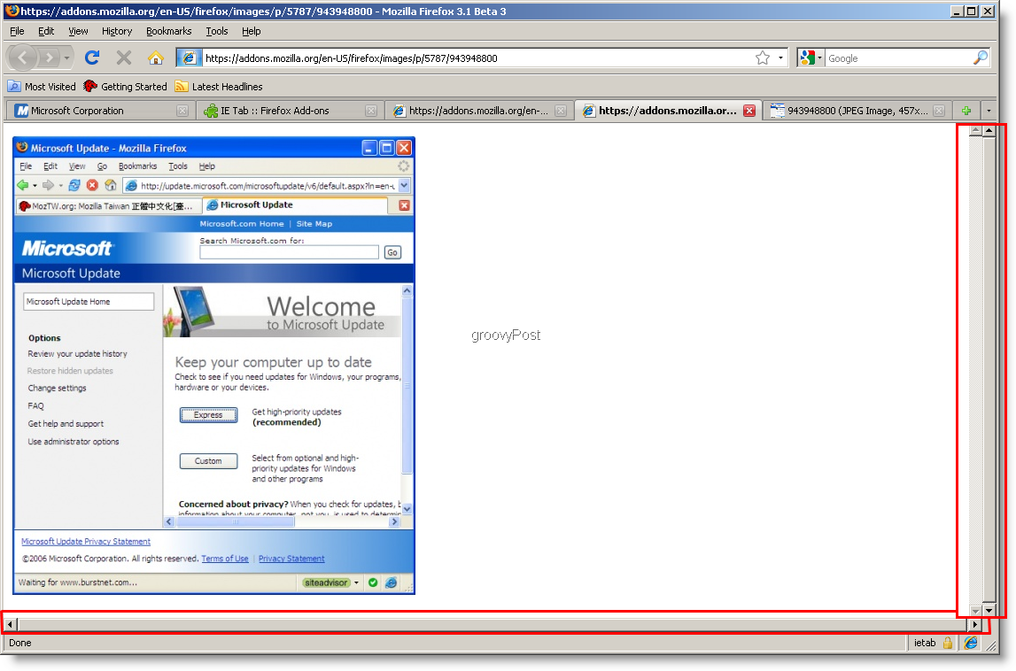Open the Tools menu
1016x671 pixels.
[x=216, y=31]
